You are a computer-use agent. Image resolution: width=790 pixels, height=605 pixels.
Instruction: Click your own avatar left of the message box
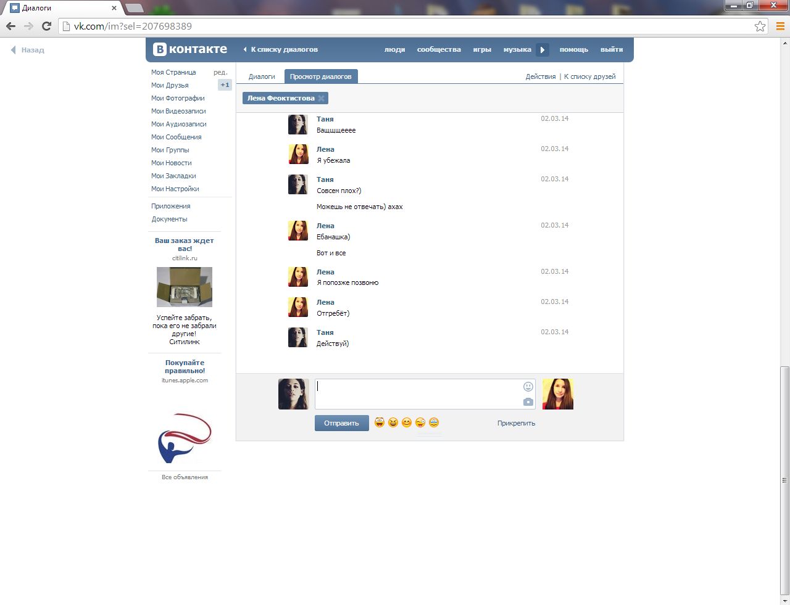(x=294, y=394)
